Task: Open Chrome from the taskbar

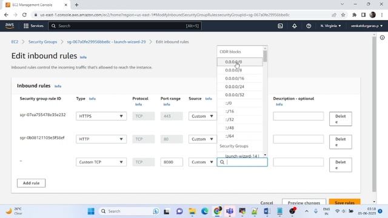Action: coord(217,211)
